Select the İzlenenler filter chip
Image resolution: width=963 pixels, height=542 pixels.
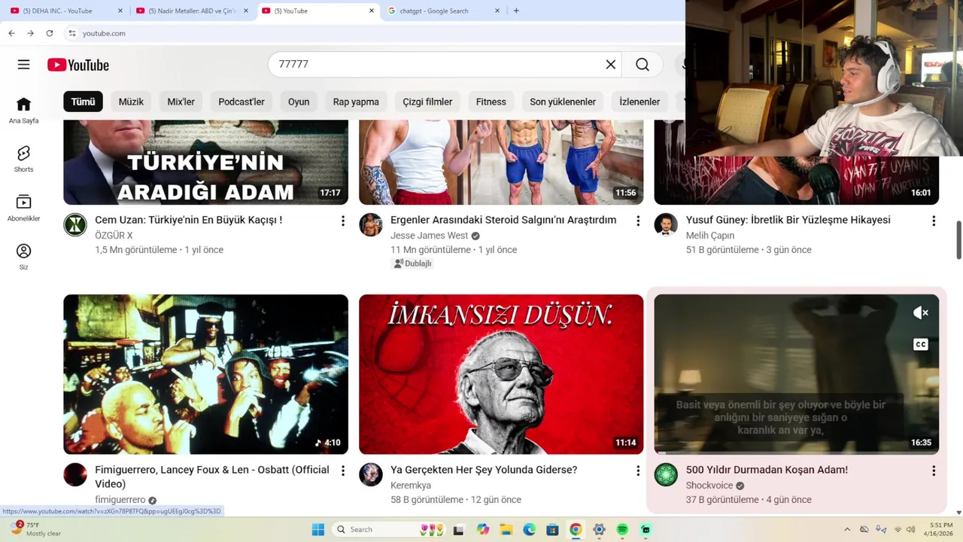[x=639, y=102]
